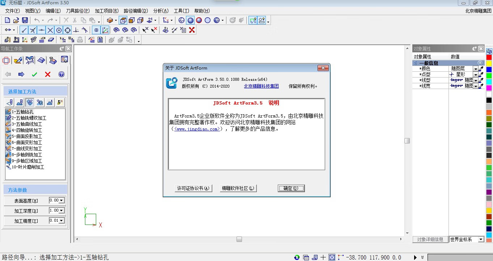Open the 点型 property dropdown
The width and height of the screenshot is (493, 261).
pos(476,74)
